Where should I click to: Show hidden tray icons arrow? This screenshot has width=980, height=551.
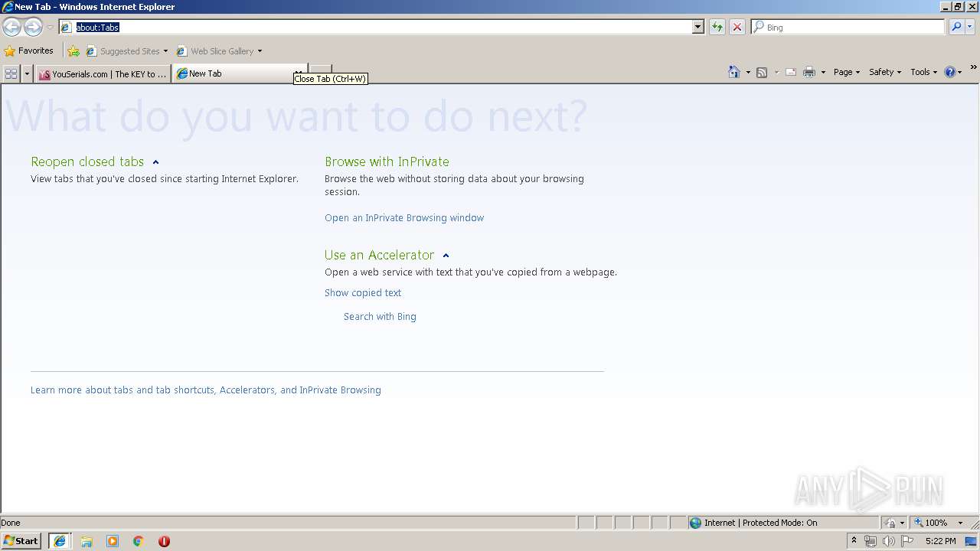[x=854, y=541]
